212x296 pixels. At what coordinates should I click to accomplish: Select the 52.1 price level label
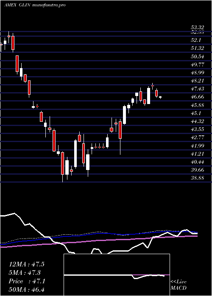[x=195, y=40]
